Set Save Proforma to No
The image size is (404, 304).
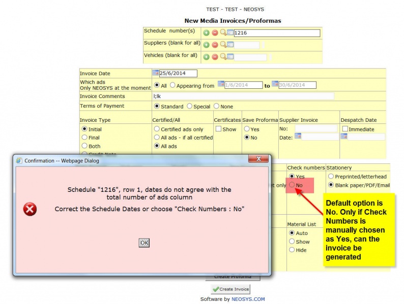[x=247, y=137]
